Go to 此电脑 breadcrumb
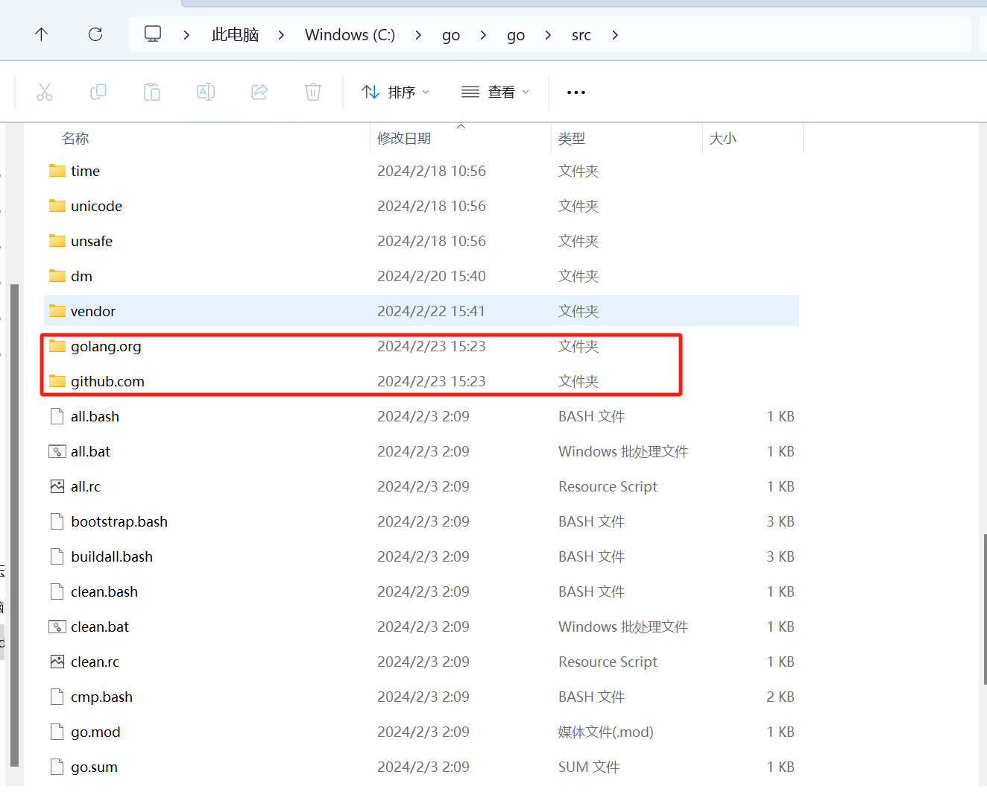Screen dimensions: 987x810 236,35
